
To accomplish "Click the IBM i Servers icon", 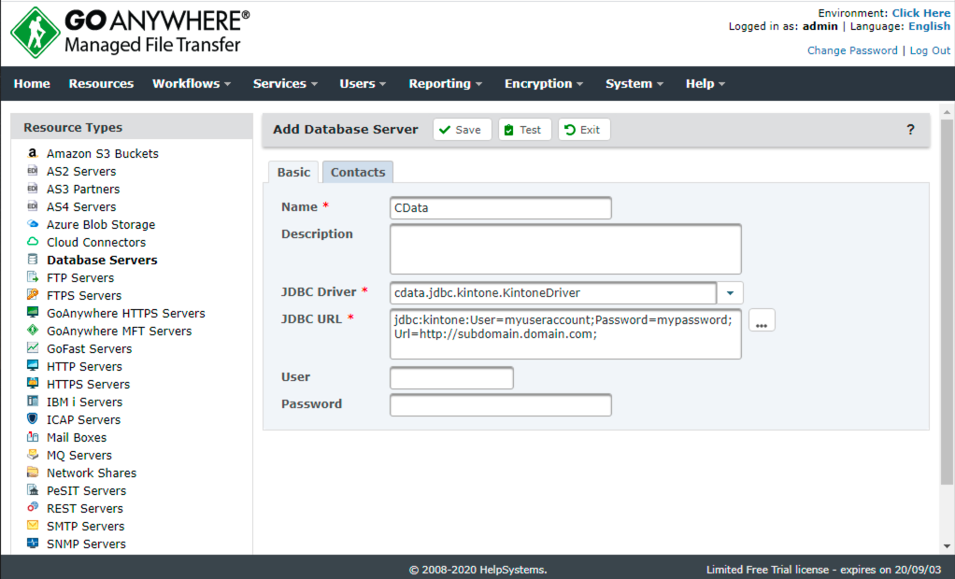I will pos(33,401).
